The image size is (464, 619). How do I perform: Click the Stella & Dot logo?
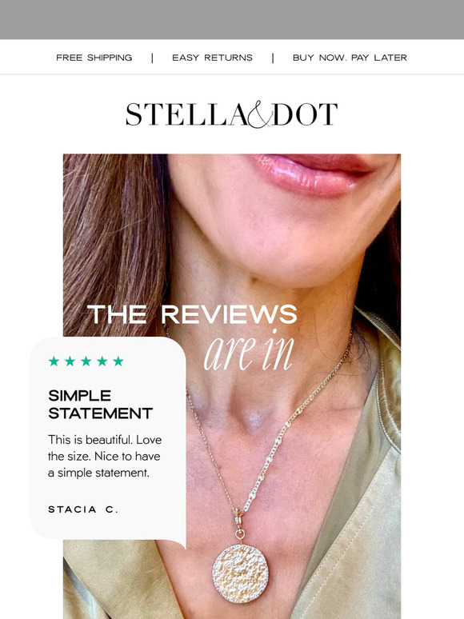[232, 114]
